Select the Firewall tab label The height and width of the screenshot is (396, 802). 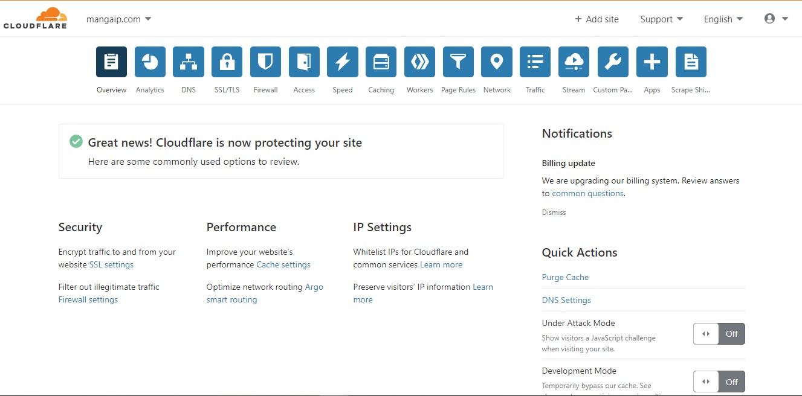[265, 90]
